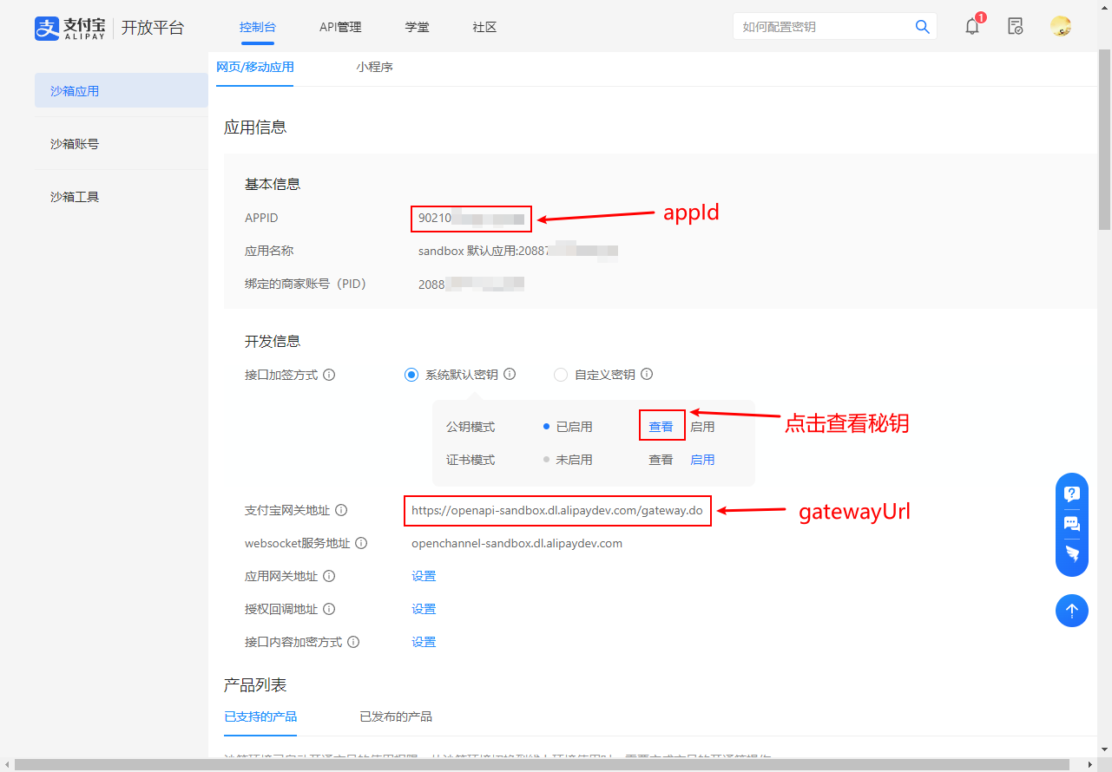
Task: Click 设置 link for 应用网关地址
Action: (424, 576)
